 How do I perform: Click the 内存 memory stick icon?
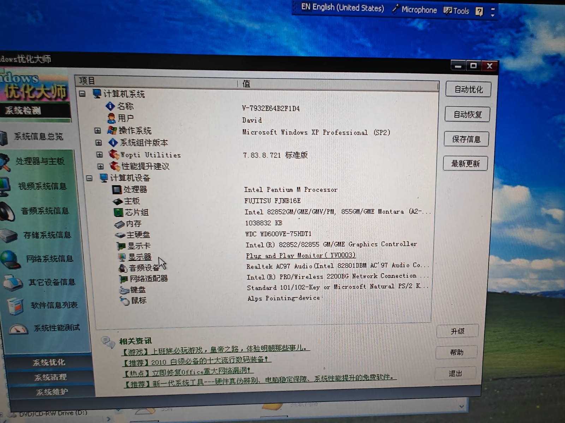coord(120,224)
